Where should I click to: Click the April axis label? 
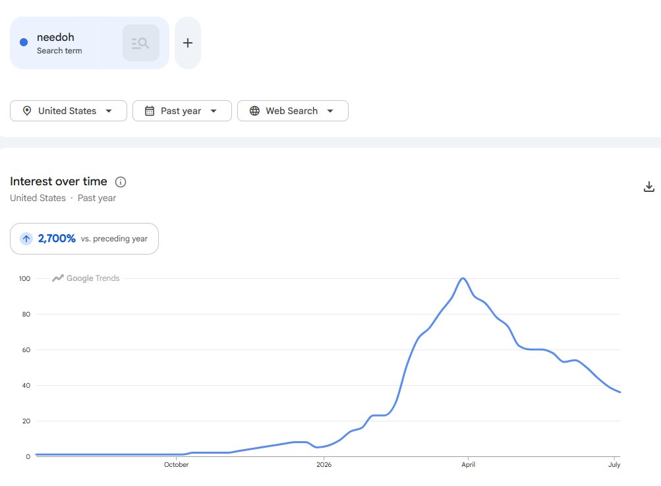click(469, 464)
